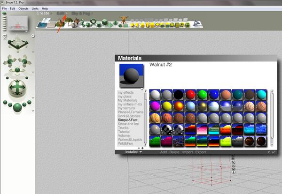This screenshot has width=282, height=194.
Task: Create a ground plane object
Action: [x=52, y=24]
